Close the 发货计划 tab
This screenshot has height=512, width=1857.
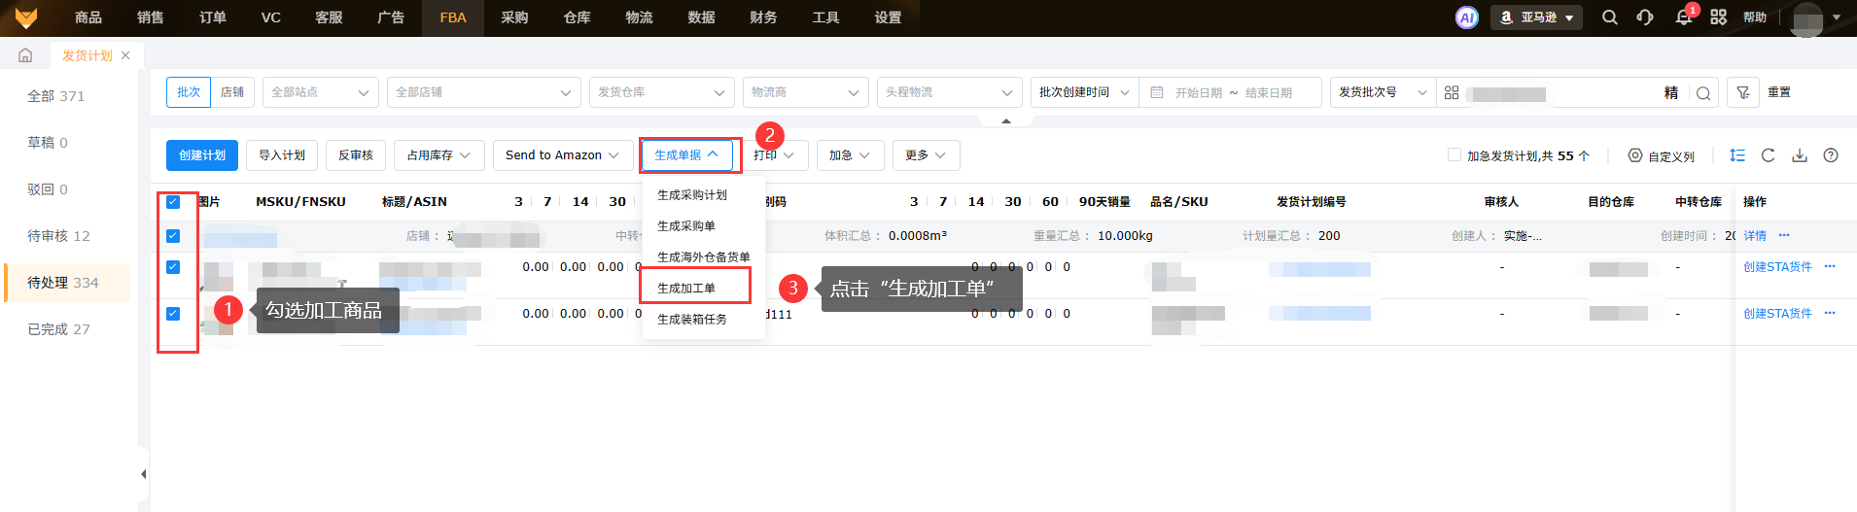125,55
